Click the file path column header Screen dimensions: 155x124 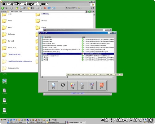pyautogui.click(x=98, y=37)
